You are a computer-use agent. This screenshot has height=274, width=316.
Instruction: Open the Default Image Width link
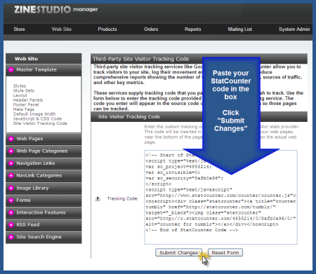click(34, 114)
